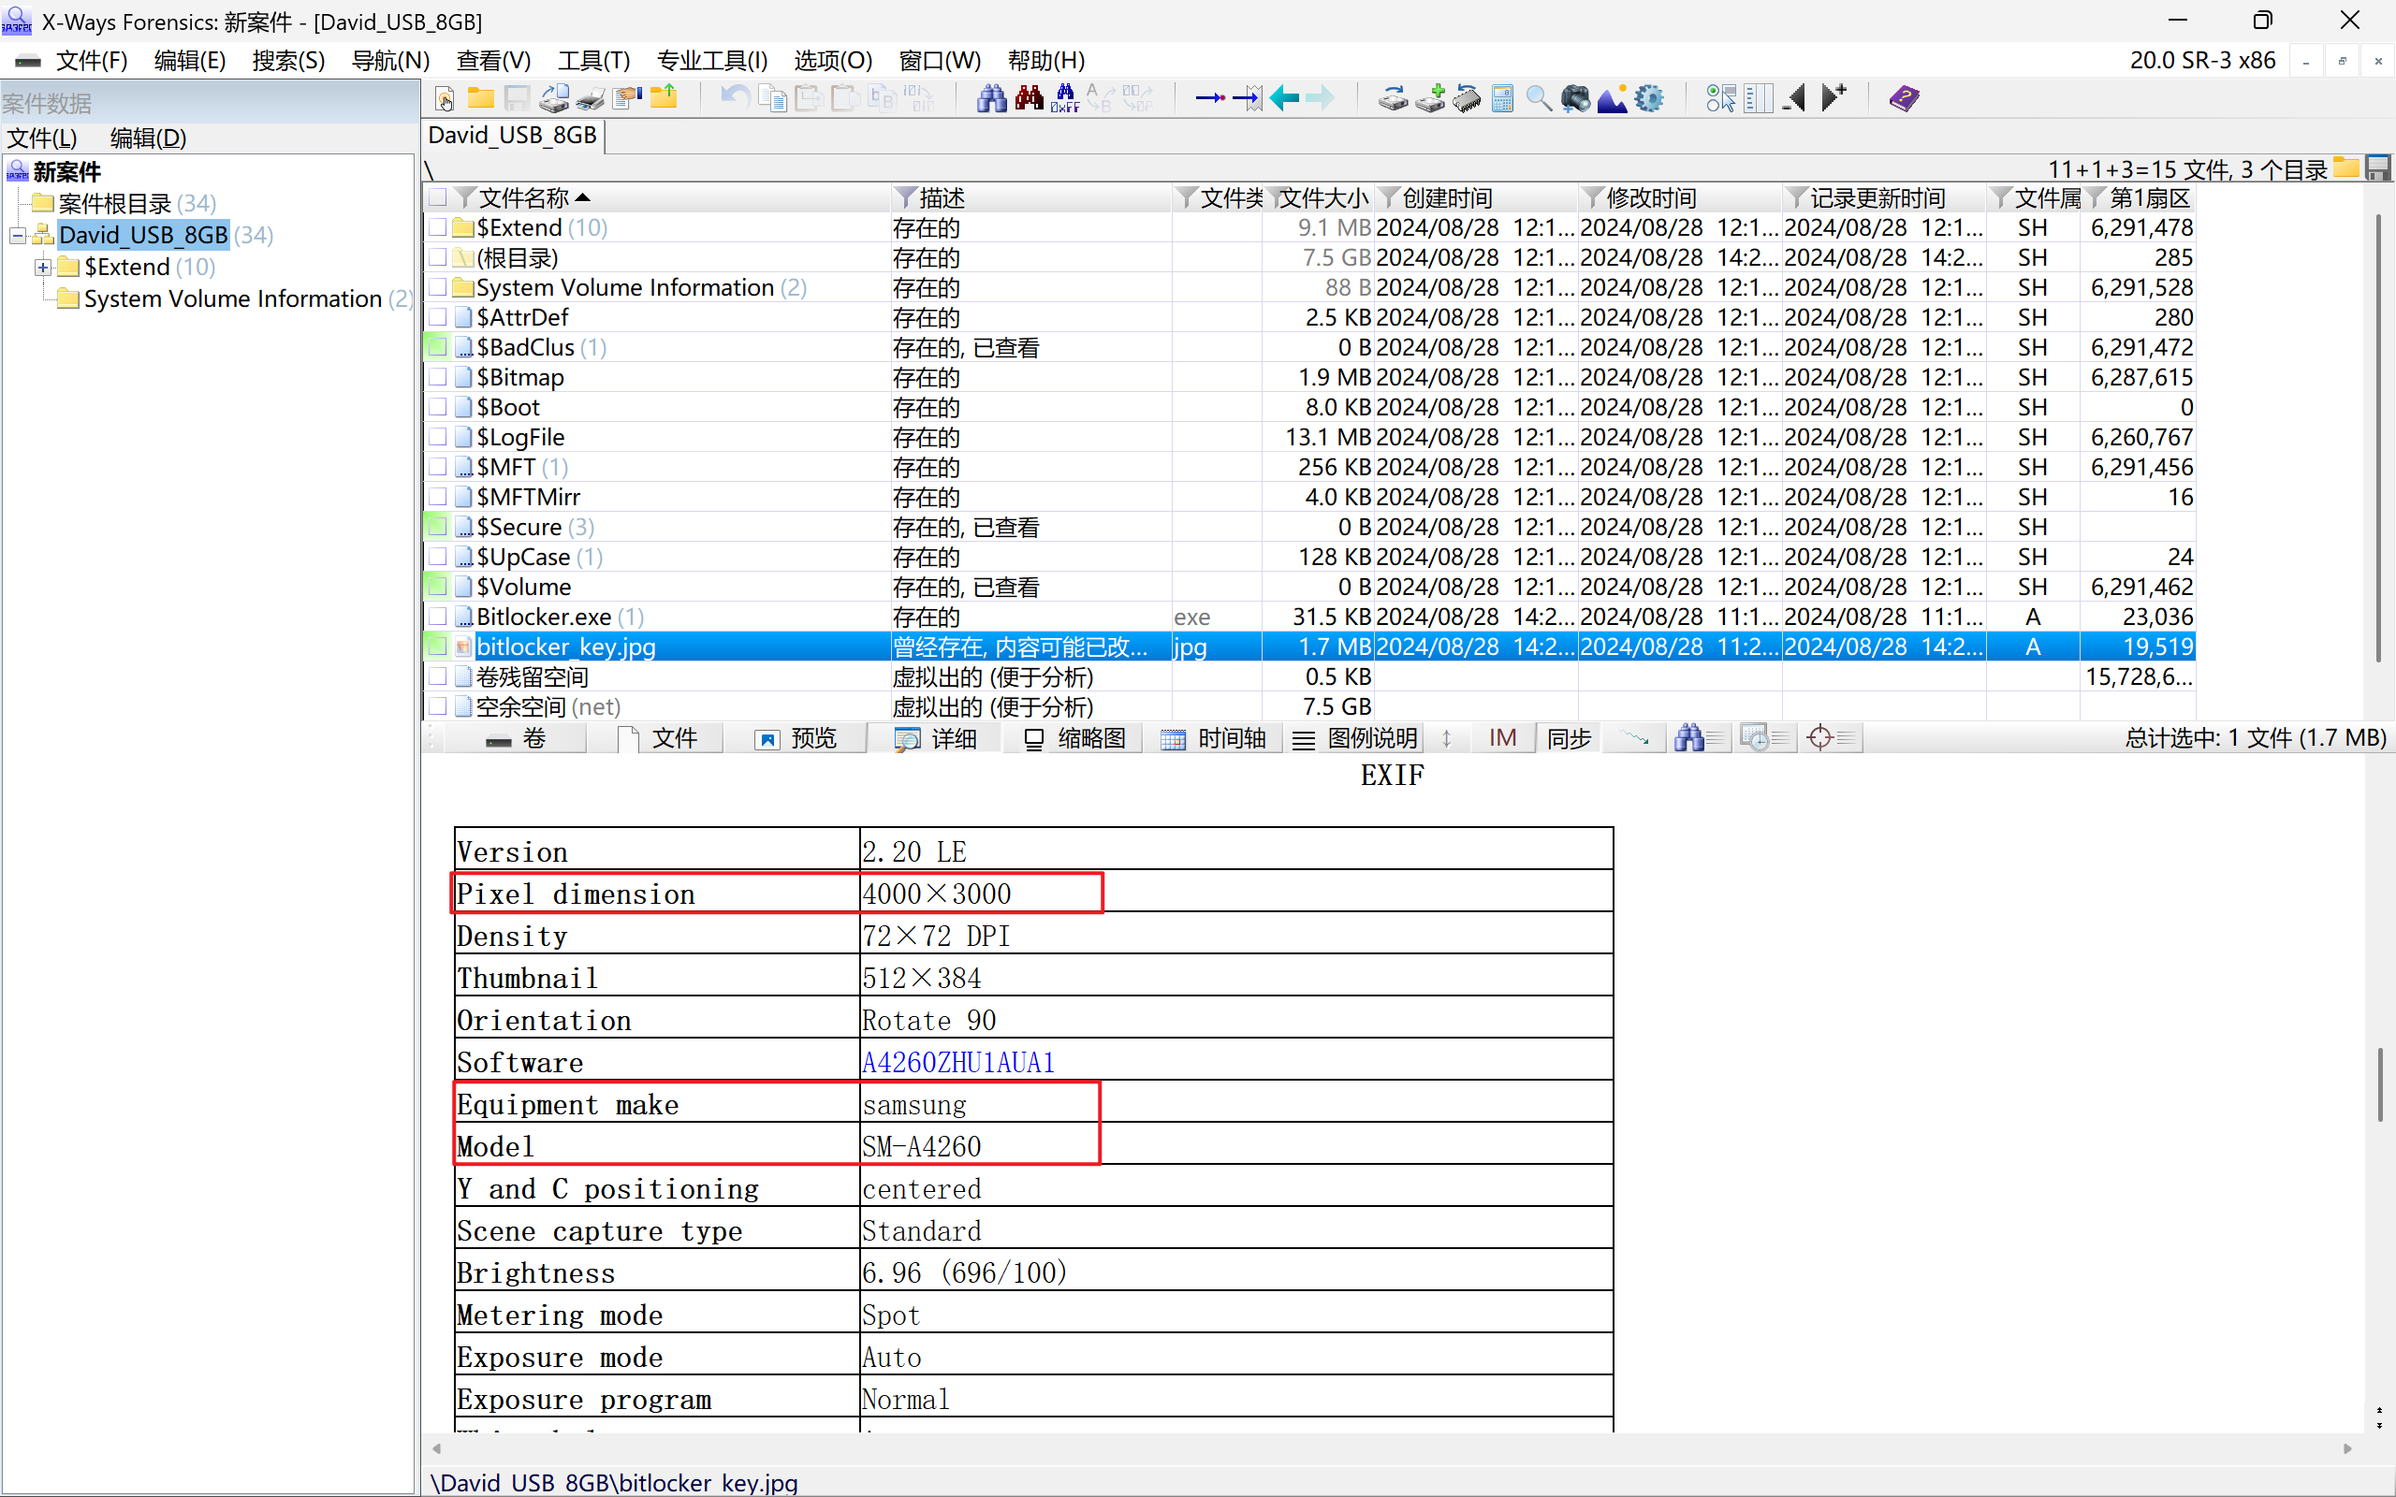The width and height of the screenshot is (2396, 1497).
Task: Open the calculator tool icon
Action: click(1502, 98)
